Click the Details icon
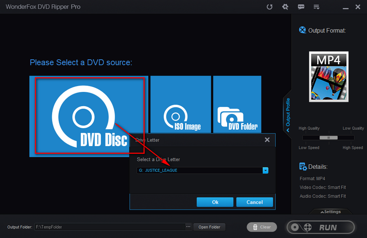The image size is (367, 238). pyautogui.click(x=303, y=166)
